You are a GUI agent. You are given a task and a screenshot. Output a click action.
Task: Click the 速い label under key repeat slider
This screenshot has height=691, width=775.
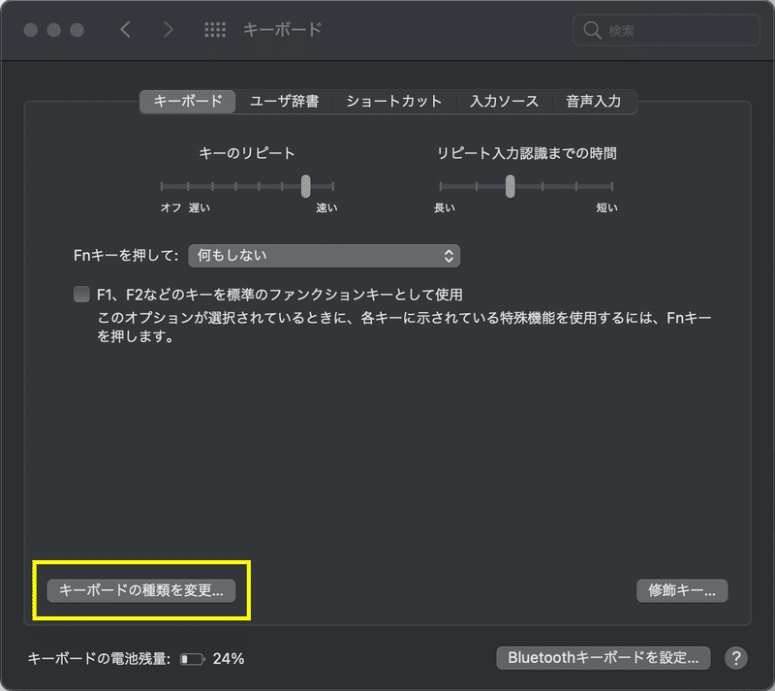[x=326, y=207]
